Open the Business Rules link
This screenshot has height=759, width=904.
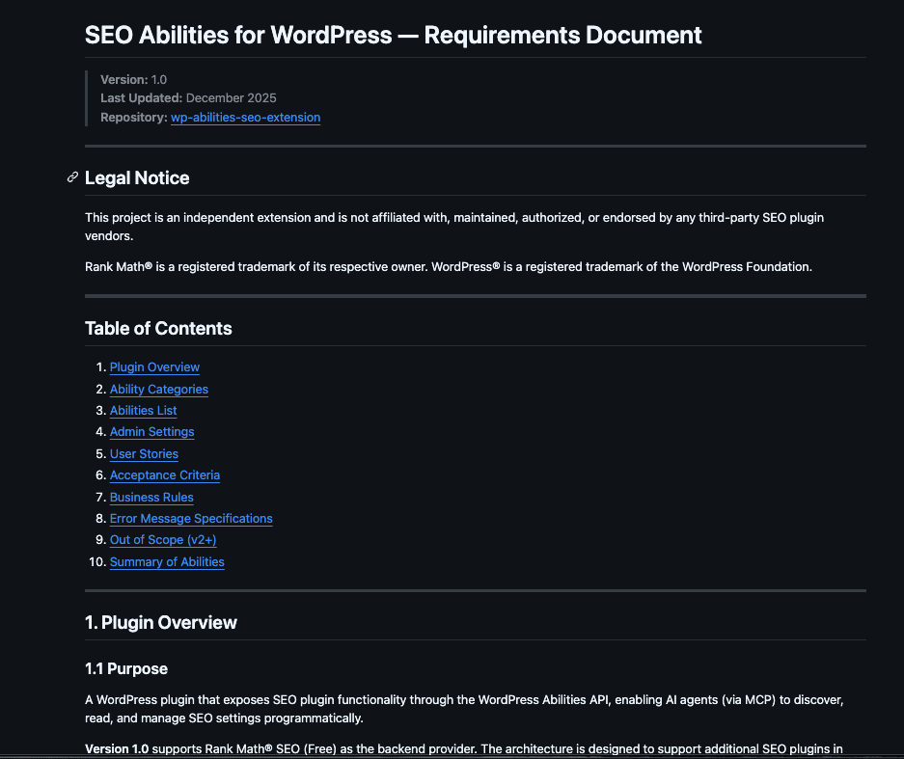(151, 497)
